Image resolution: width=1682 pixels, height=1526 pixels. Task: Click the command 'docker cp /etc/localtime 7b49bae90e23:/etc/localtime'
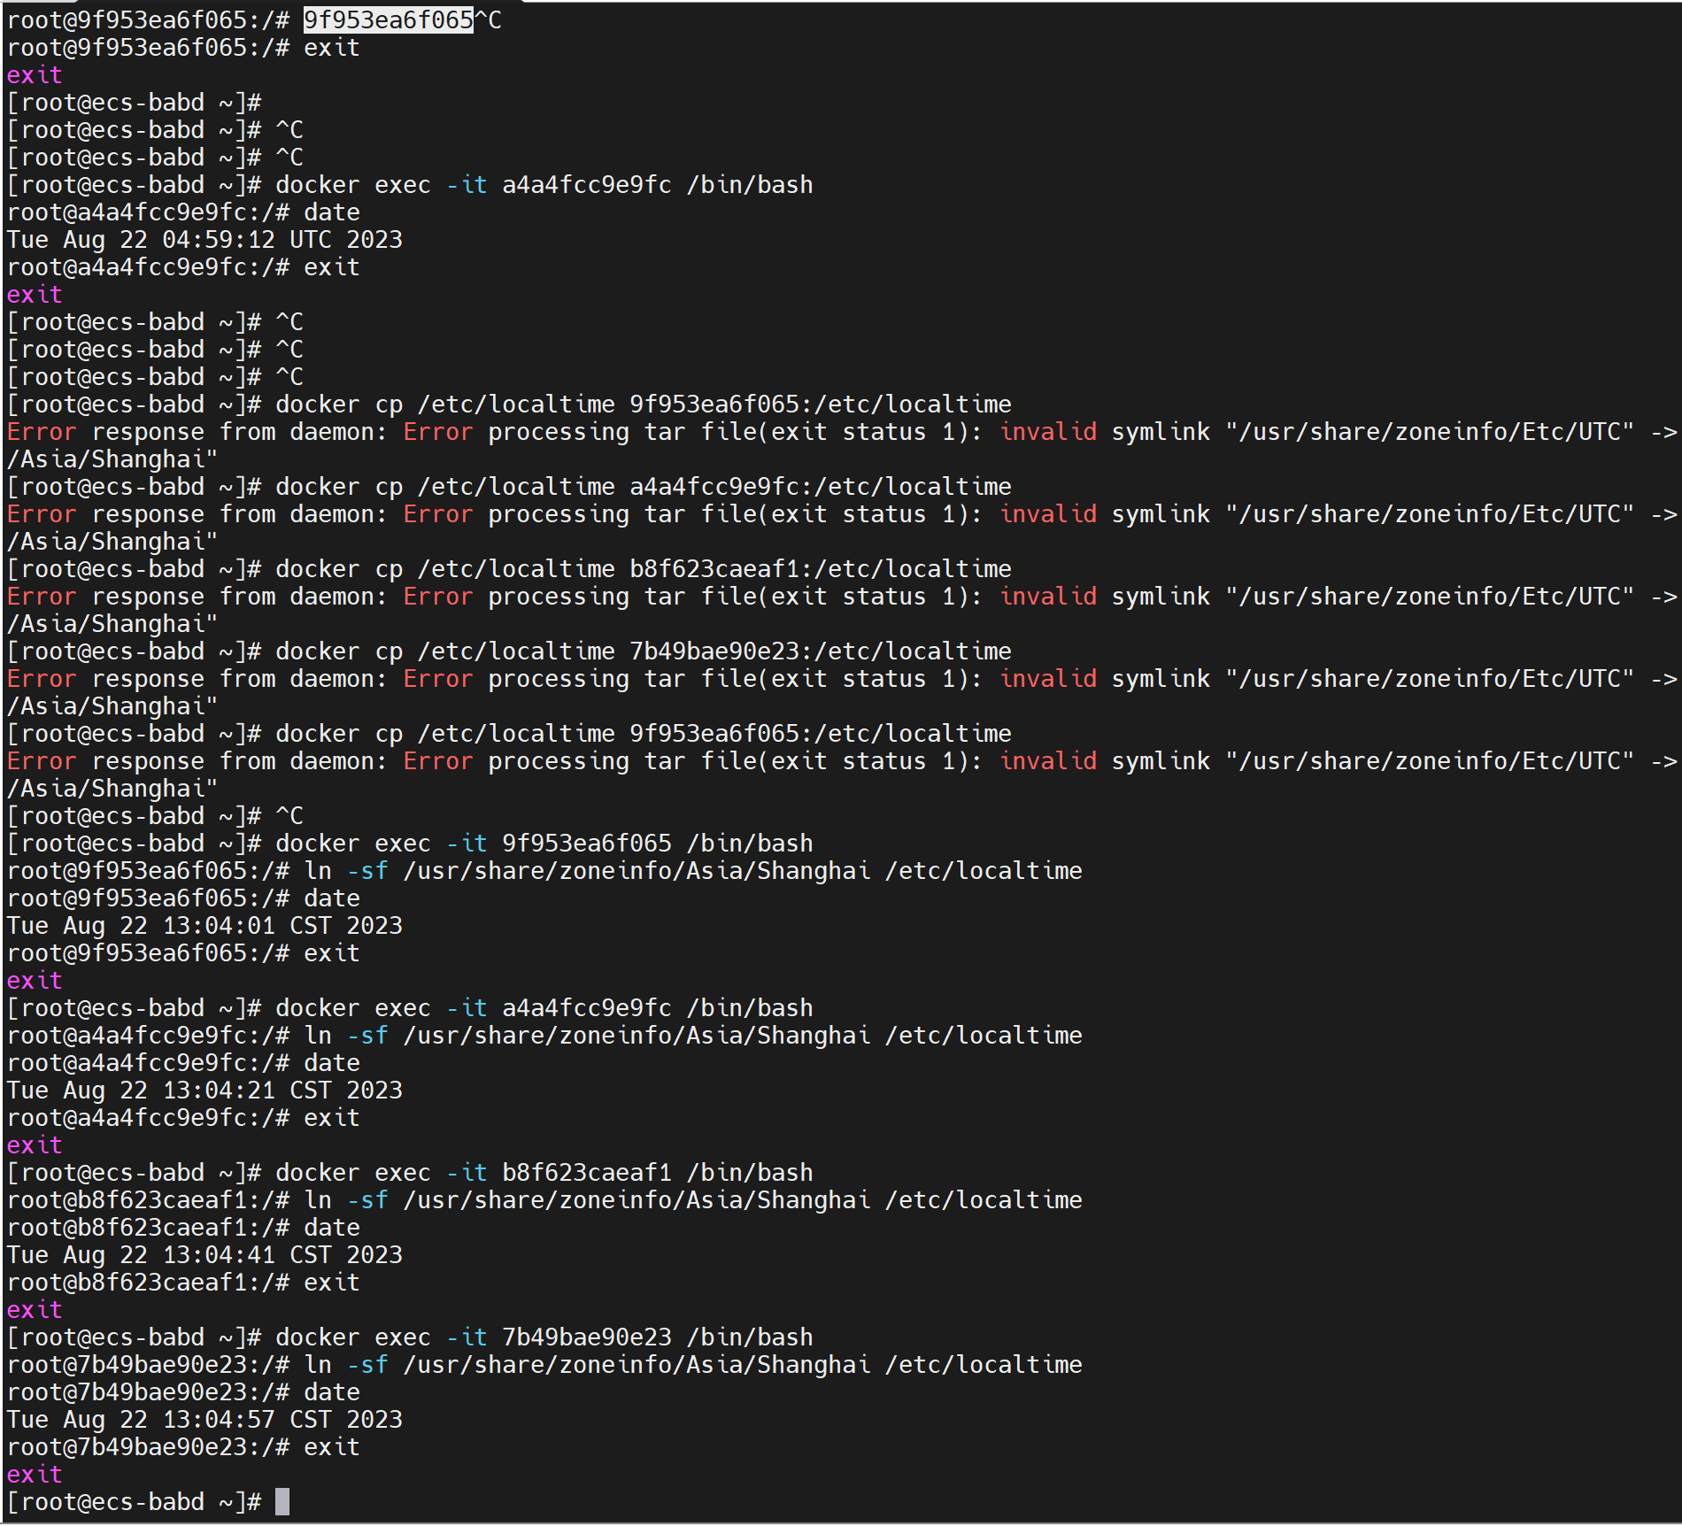pos(644,651)
